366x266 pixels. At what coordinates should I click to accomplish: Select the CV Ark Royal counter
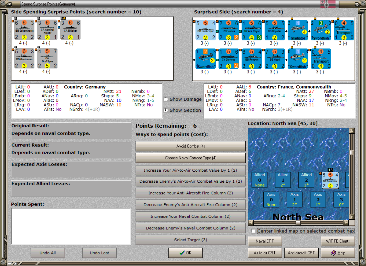[252, 30]
